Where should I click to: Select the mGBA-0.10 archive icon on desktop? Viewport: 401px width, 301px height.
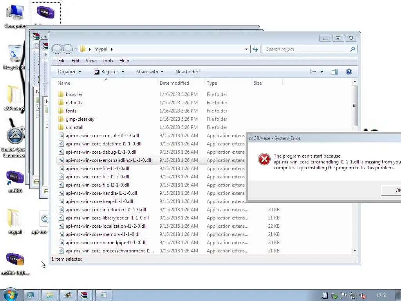15,263
